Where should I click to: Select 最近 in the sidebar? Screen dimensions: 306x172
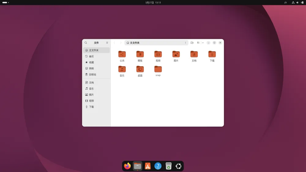pos(96,56)
